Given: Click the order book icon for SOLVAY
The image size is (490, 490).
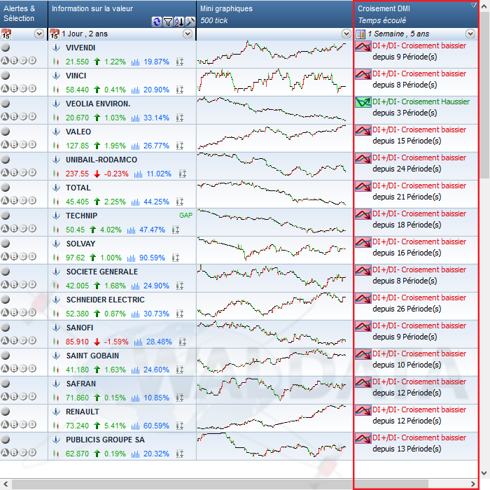Looking at the screenshot, I should pos(176,258).
